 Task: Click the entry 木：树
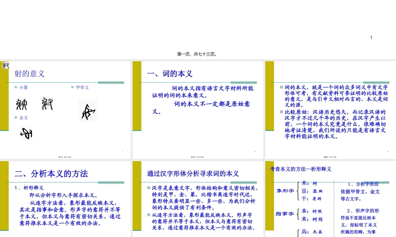(x=309, y=183)
